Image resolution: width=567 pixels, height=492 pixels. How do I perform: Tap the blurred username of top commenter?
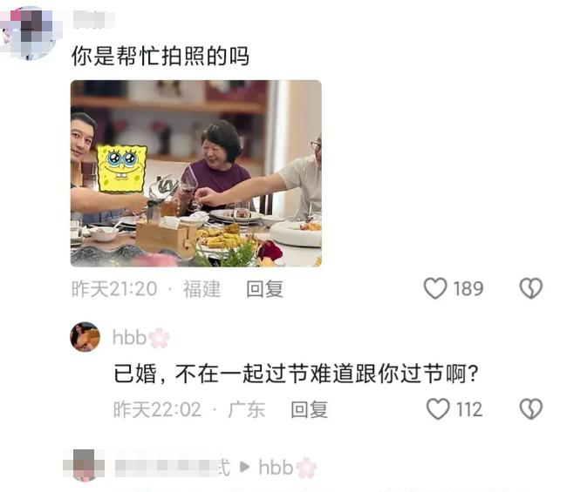[94, 19]
